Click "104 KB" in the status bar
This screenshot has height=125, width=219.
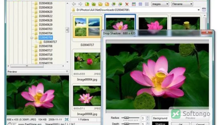(x=42, y=120)
